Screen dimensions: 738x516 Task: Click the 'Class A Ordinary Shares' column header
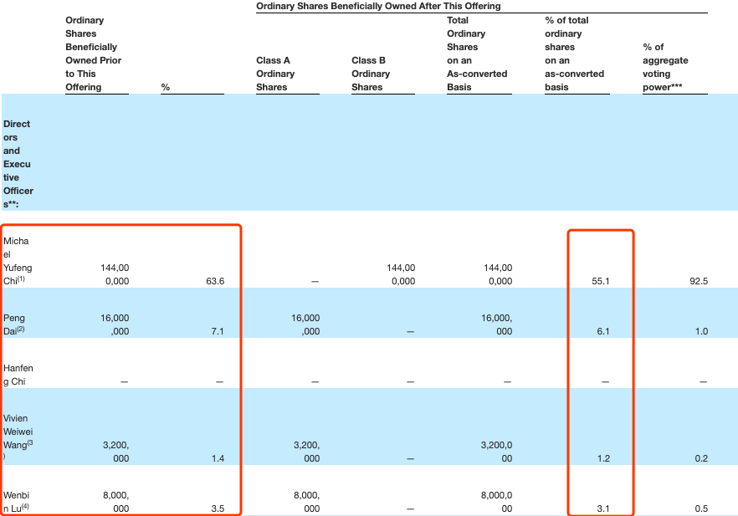click(275, 74)
